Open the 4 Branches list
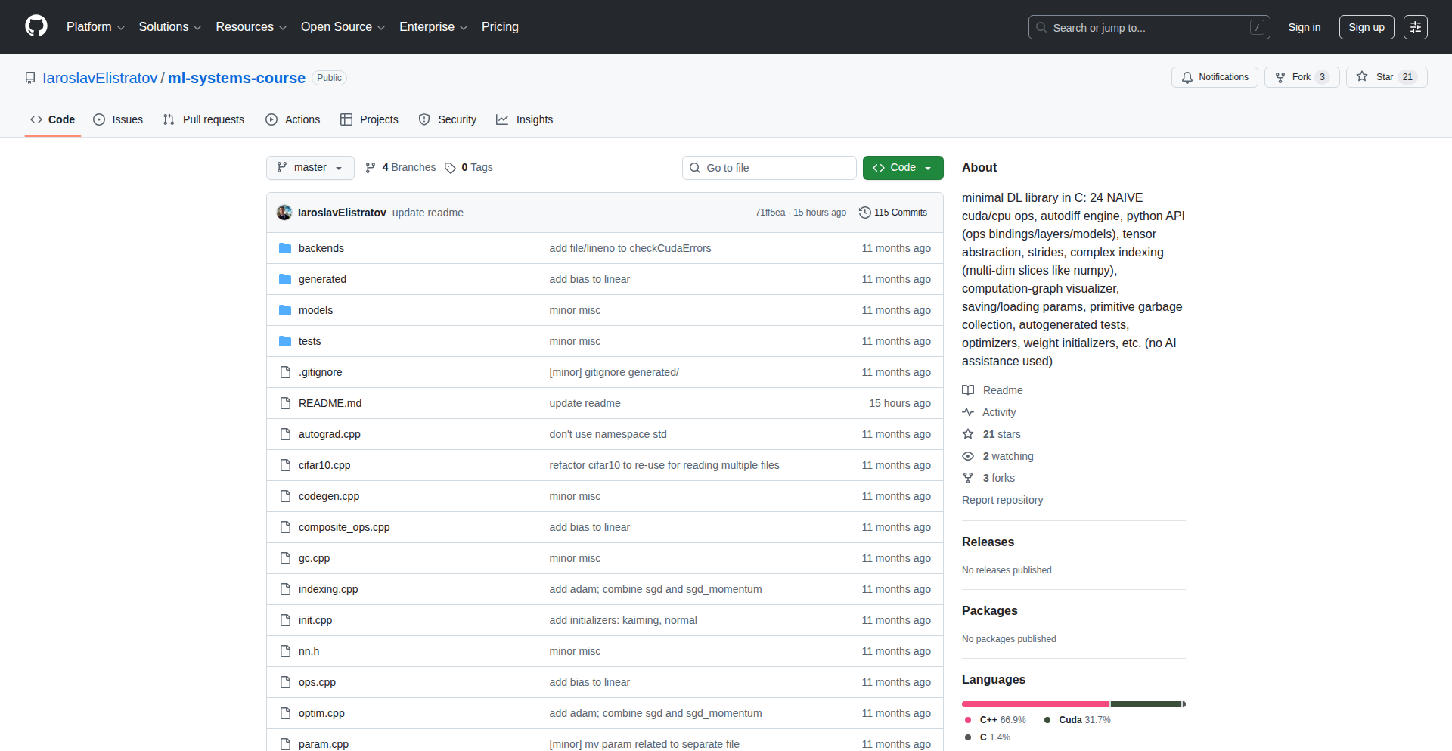 (x=401, y=168)
